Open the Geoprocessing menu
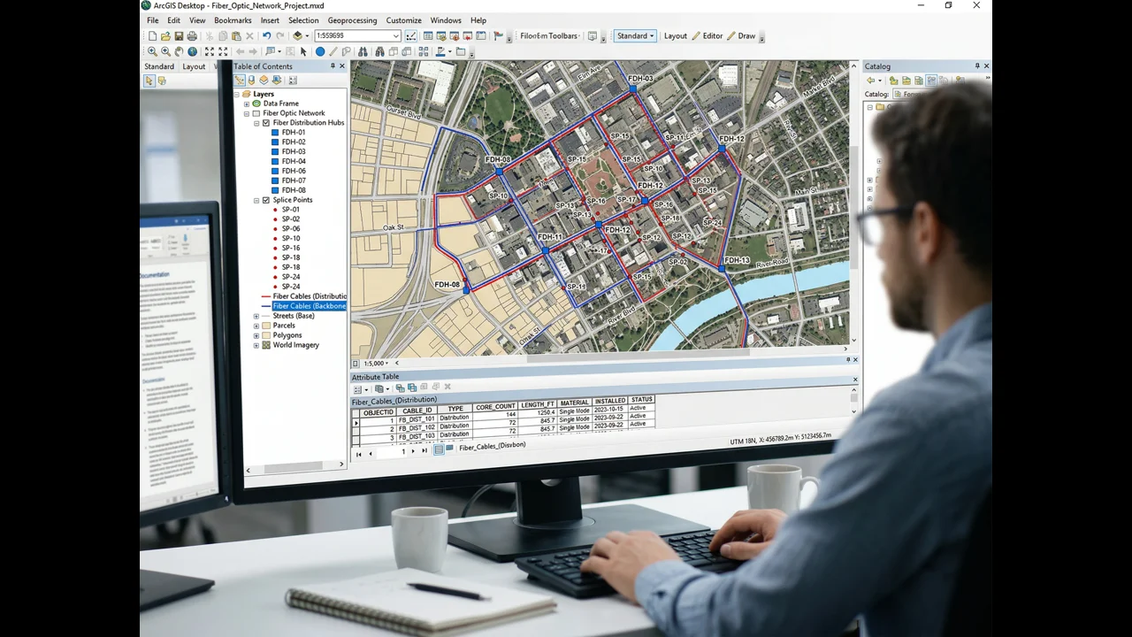 click(x=352, y=19)
